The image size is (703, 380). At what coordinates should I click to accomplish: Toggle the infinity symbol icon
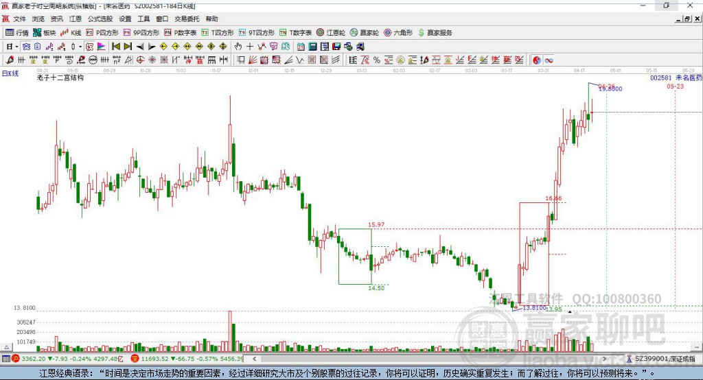(549, 60)
